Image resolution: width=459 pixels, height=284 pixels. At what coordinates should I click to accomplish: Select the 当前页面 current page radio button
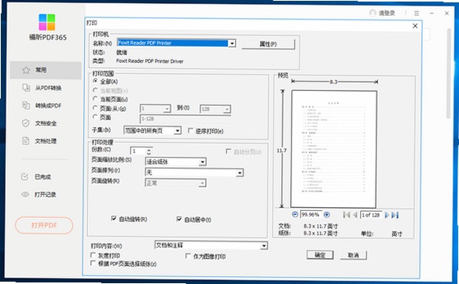95,99
